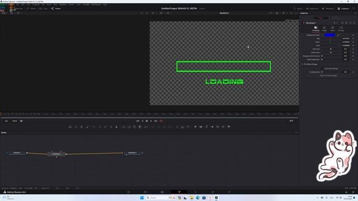
Task: Add a Fast Noise node from toolbar
Action: 76,127
